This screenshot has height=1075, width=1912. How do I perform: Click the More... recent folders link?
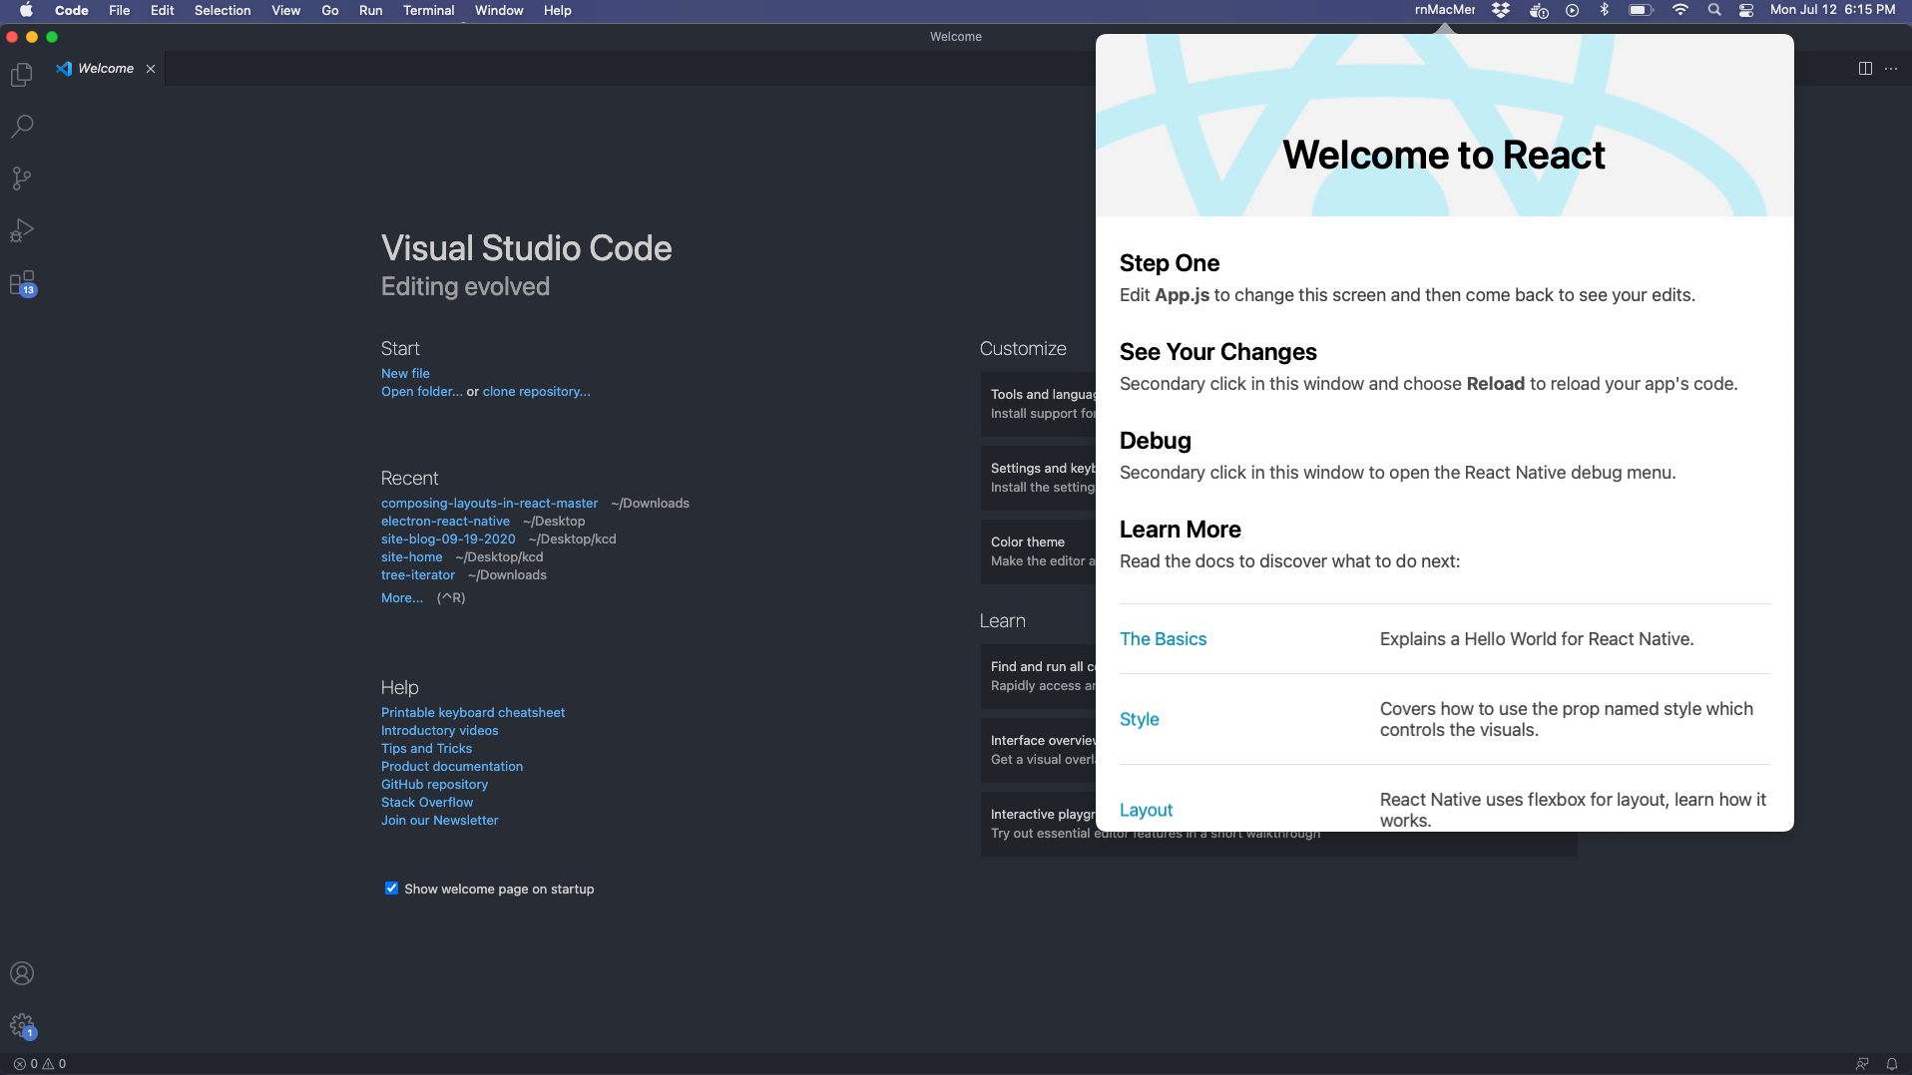[402, 598]
